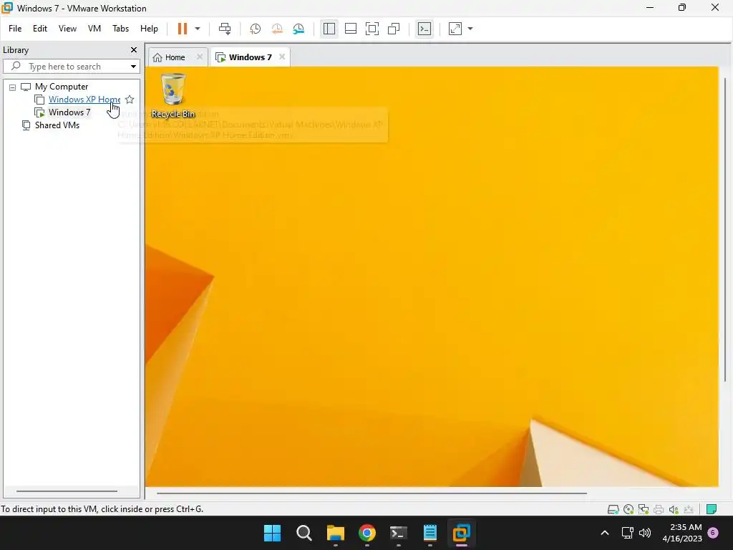Send Ctrl+Alt+Del to the virtual machine
This screenshot has height=550, width=733.
(x=225, y=29)
